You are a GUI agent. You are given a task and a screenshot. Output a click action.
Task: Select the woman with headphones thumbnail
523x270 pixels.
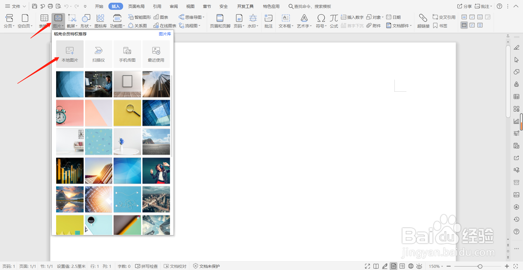point(156,171)
